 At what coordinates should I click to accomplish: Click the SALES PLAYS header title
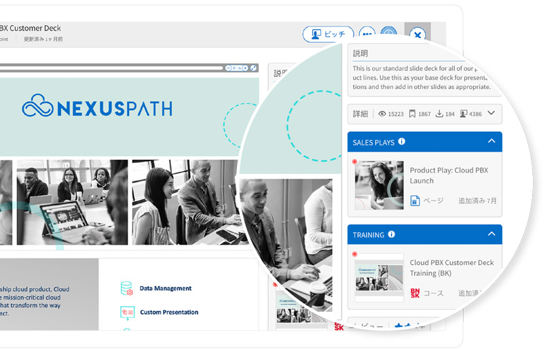point(373,143)
